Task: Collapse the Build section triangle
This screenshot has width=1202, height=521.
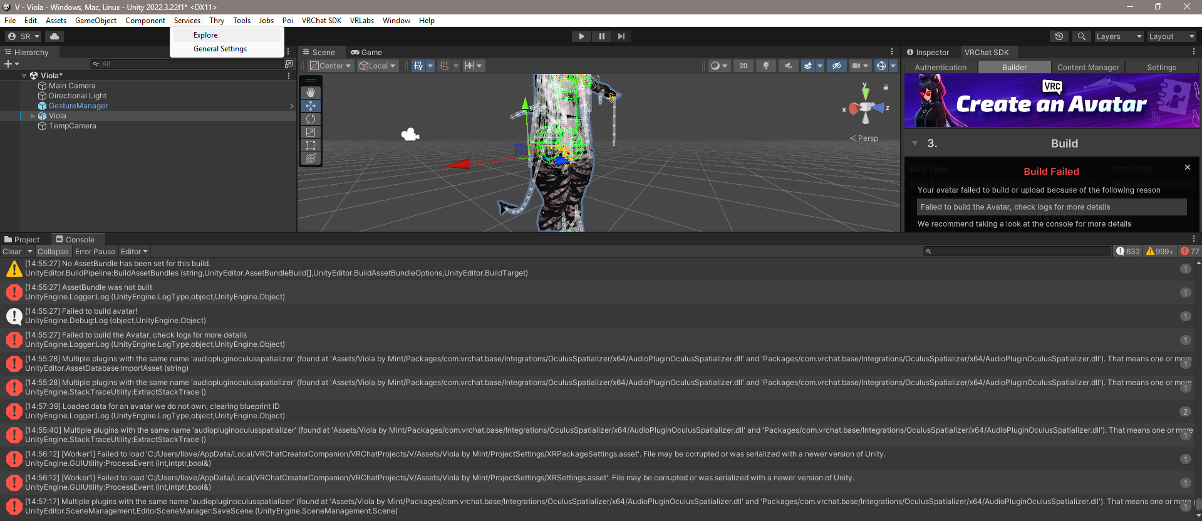Action: [914, 143]
